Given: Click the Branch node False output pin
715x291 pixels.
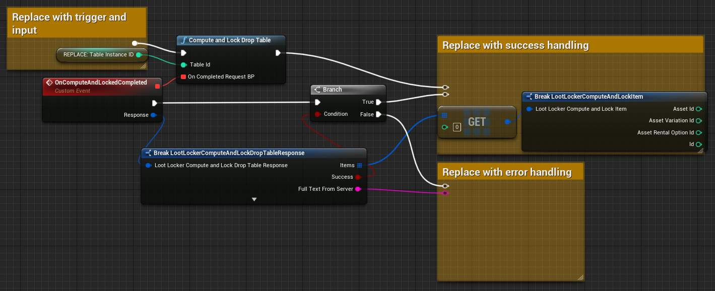Looking at the screenshot, I should [378, 114].
